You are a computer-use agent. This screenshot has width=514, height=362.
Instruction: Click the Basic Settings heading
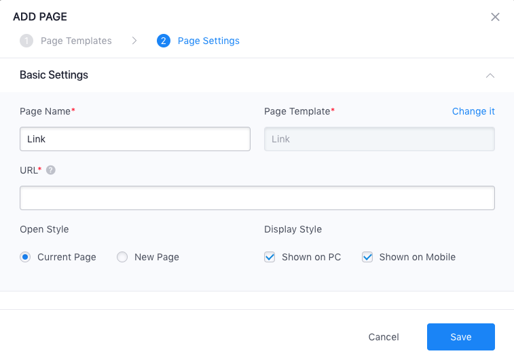[54, 75]
